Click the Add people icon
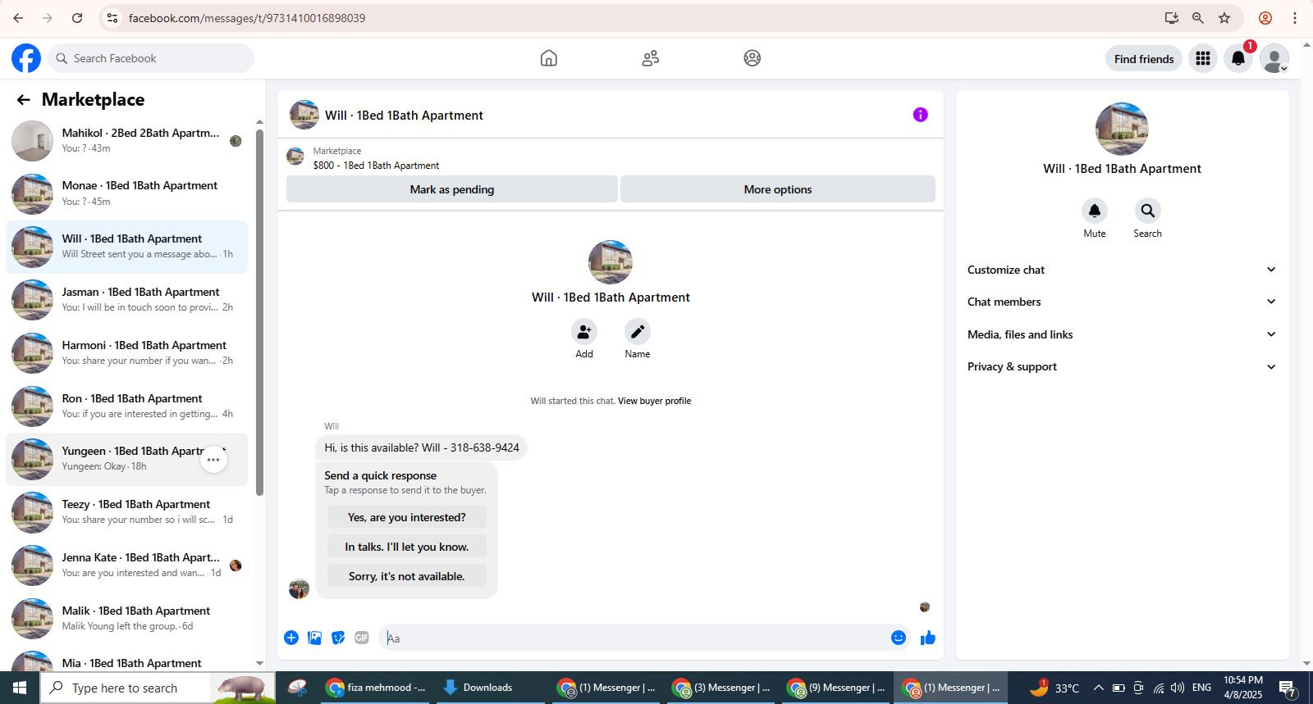The width and height of the screenshot is (1313, 704). pos(584,332)
